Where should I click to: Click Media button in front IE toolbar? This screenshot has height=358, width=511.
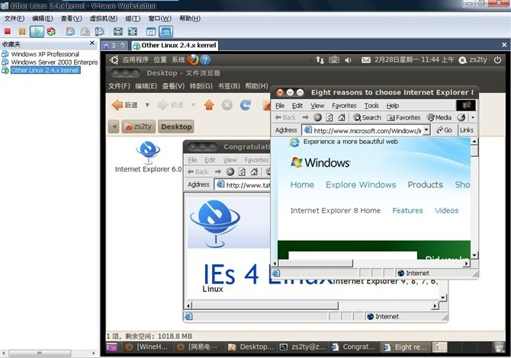439,117
